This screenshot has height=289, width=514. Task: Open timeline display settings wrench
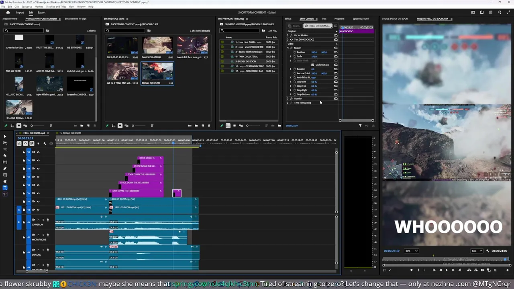pos(45,143)
